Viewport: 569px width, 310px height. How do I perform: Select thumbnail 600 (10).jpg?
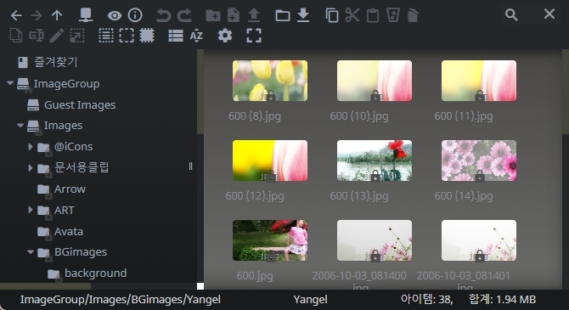coord(375,81)
